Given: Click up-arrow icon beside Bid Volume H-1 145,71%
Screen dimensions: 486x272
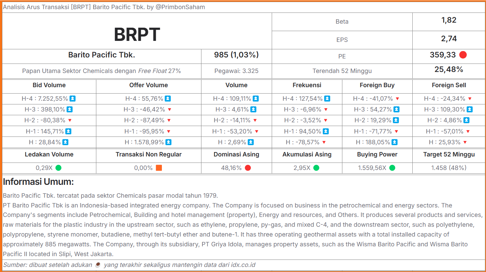Looking at the screenshot, I should click(69, 131).
